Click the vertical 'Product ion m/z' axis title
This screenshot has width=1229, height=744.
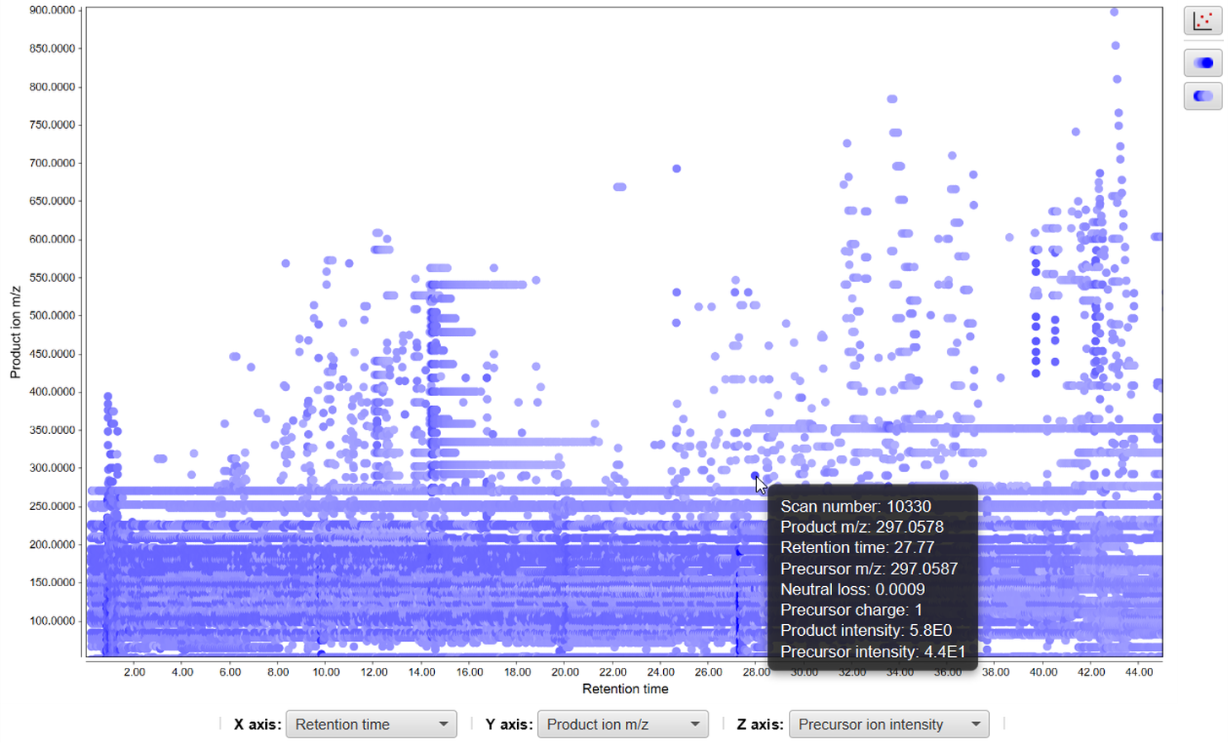(x=15, y=332)
